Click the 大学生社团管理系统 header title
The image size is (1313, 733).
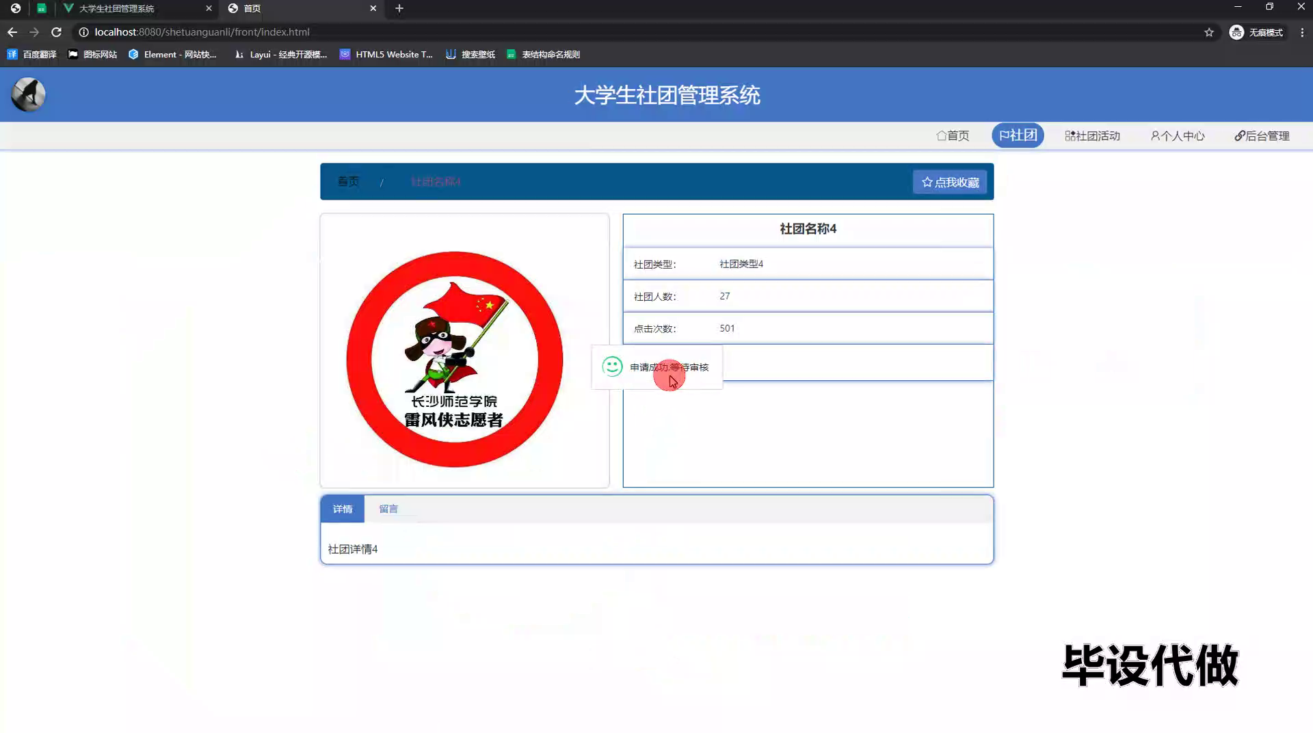coord(667,95)
